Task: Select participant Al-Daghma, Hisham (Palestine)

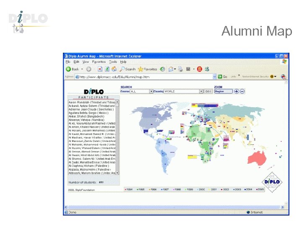Action: 89,166
